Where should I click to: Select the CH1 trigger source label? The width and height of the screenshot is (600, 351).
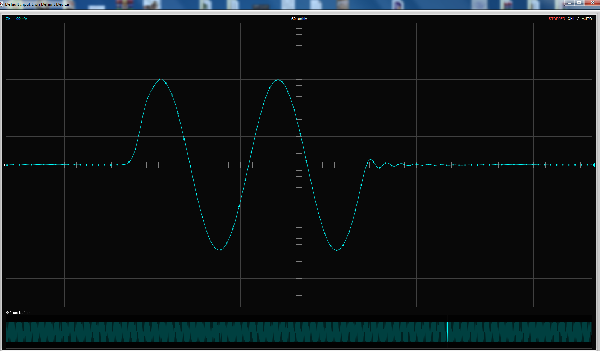coord(571,19)
